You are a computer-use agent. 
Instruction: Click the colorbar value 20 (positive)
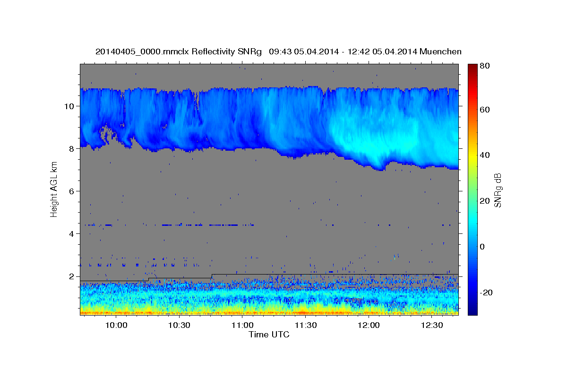[x=485, y=201]
